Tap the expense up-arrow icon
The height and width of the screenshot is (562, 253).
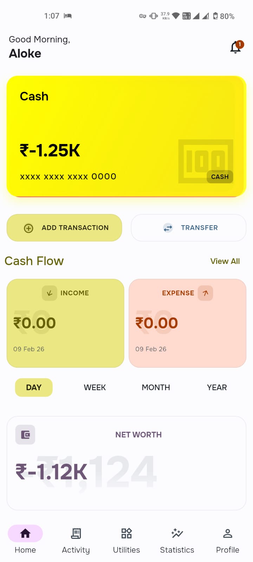206,293
